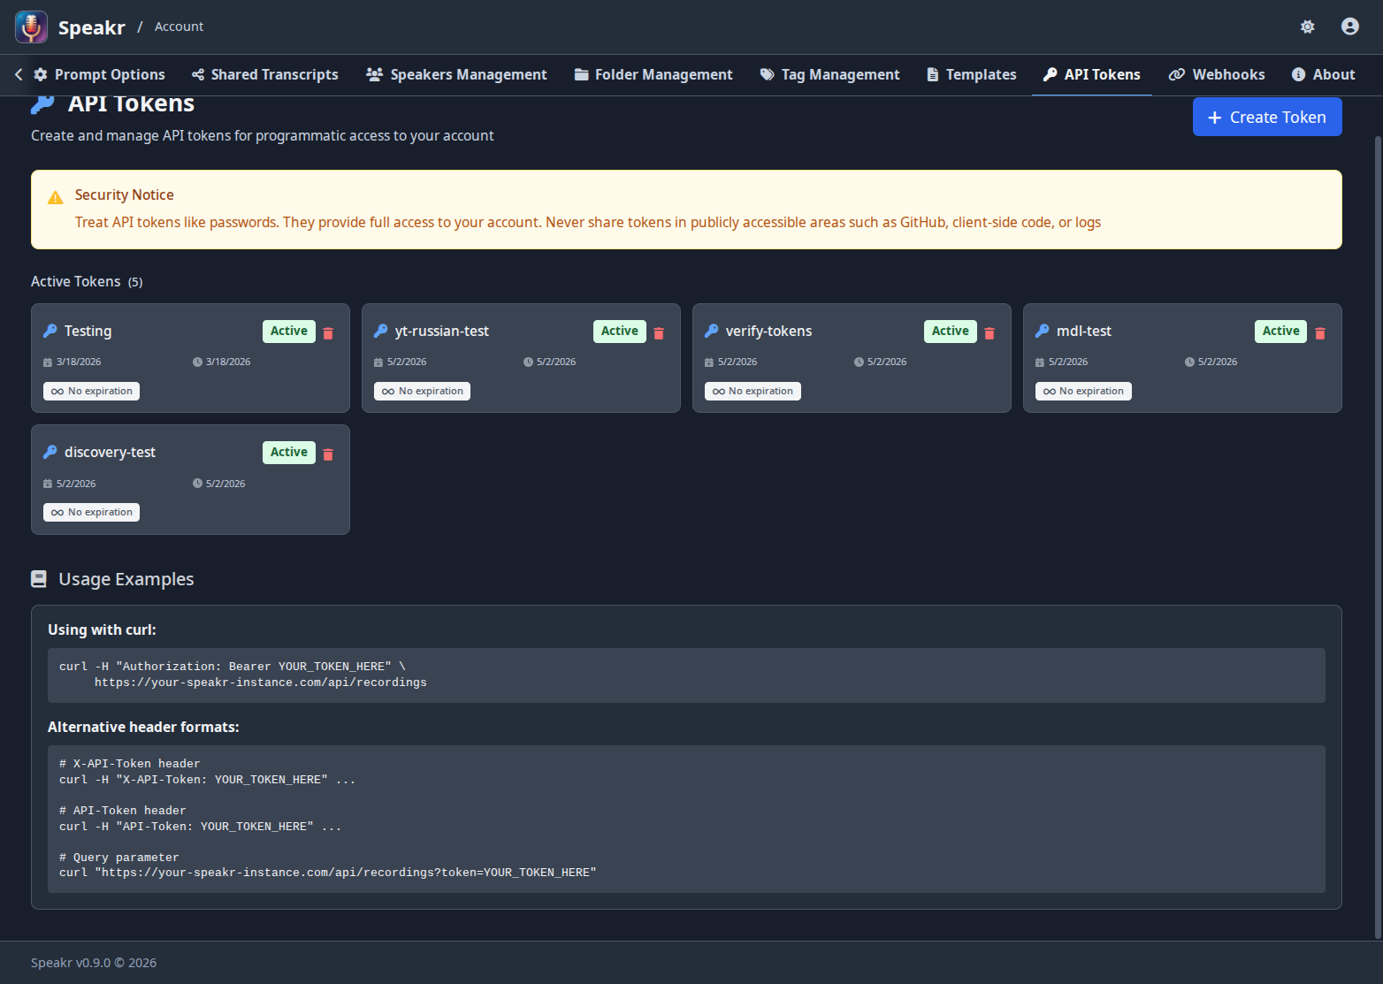1383x984 pixels.
Task: Click the Active badge on Testing card
Action: 289,332
